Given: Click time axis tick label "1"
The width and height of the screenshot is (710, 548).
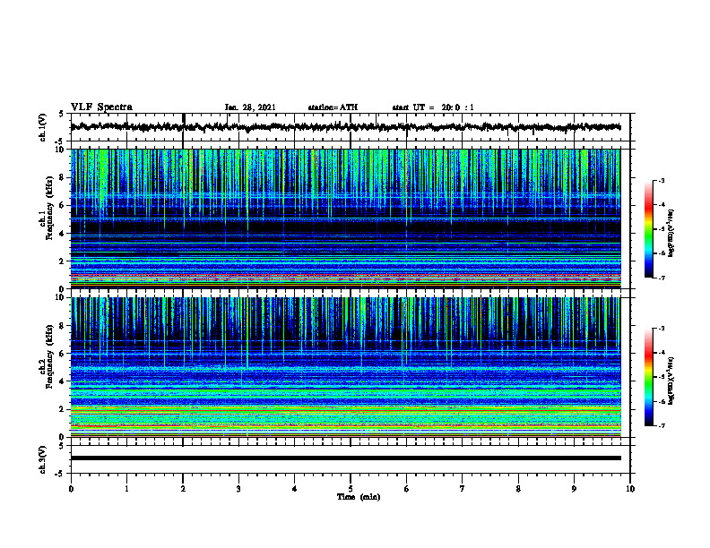Looking at the screenshot, I should [x=126, y=489].
